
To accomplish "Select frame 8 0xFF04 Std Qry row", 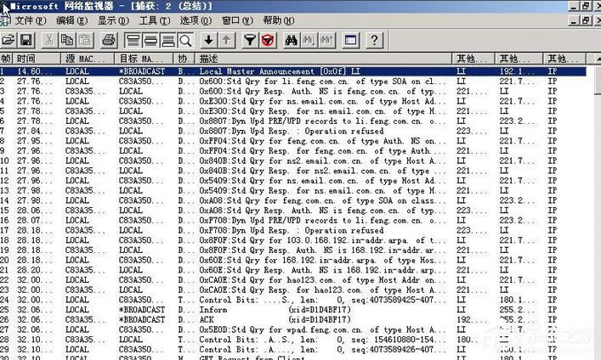I will [x=292, y=141].
